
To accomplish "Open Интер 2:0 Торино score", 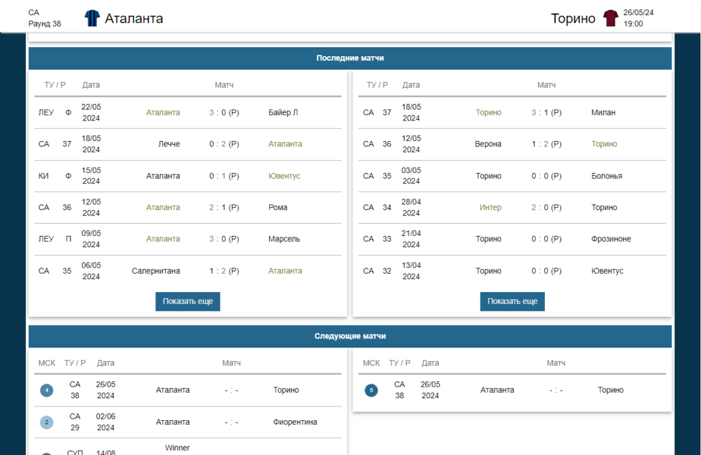I will click(x=546, y=207).
